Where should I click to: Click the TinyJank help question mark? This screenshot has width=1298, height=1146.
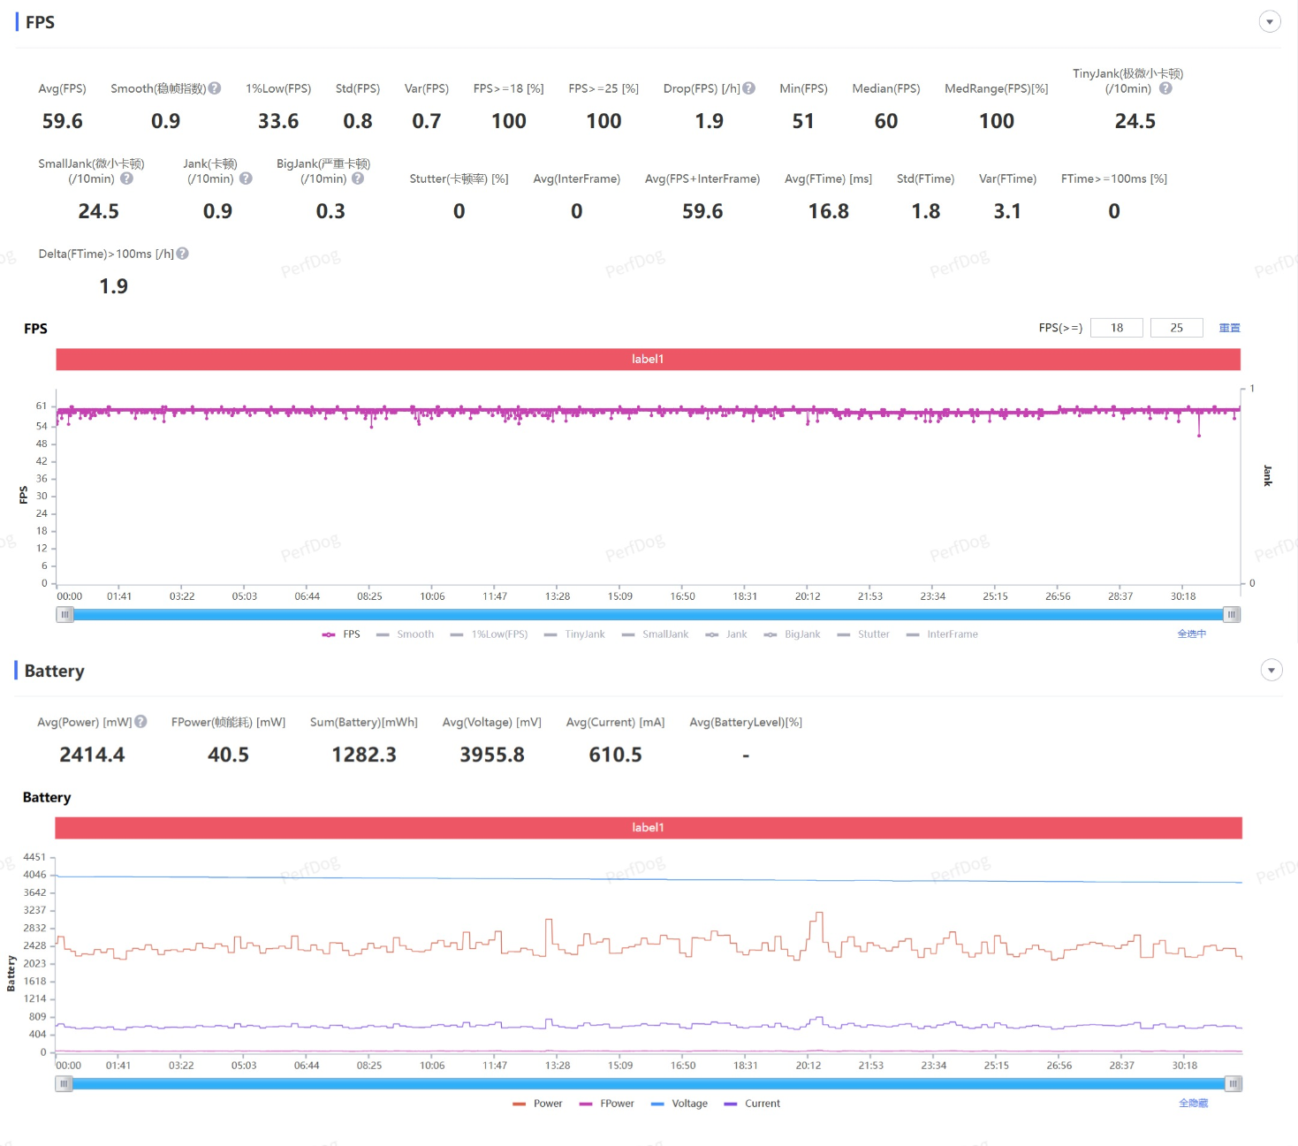point(1165,88)
